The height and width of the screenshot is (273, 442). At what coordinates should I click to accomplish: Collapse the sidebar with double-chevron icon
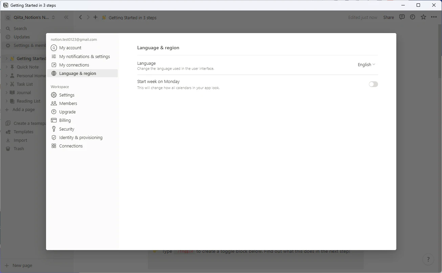click(66, 17)
